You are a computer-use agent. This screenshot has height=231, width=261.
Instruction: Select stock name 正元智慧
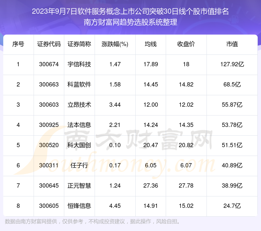(79, 186)
